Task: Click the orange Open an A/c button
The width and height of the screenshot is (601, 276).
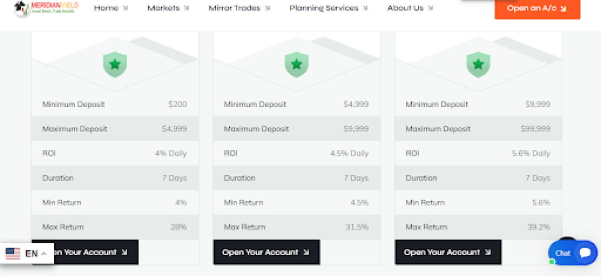Action: [538, 8]
